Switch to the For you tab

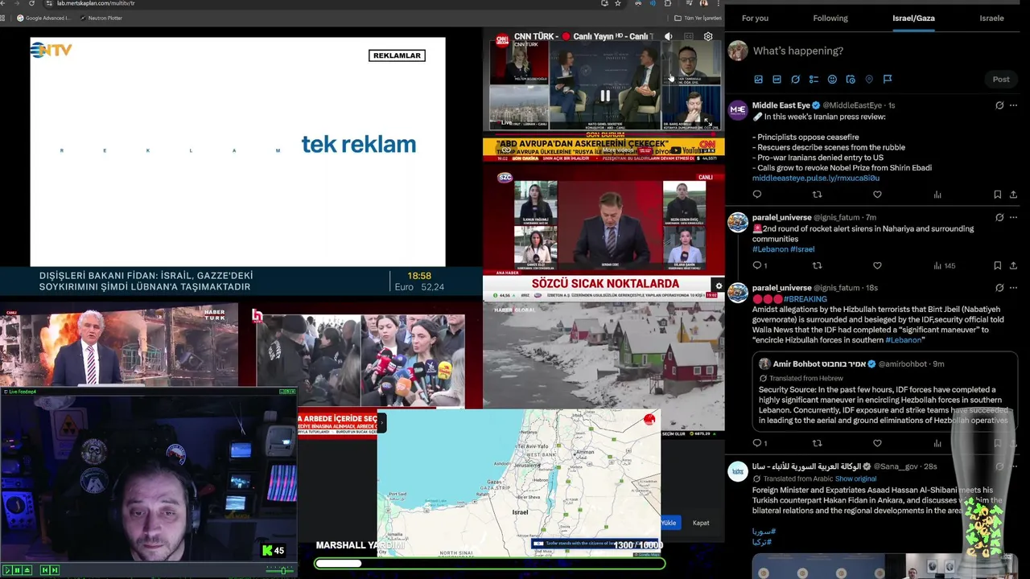point(755,18)
